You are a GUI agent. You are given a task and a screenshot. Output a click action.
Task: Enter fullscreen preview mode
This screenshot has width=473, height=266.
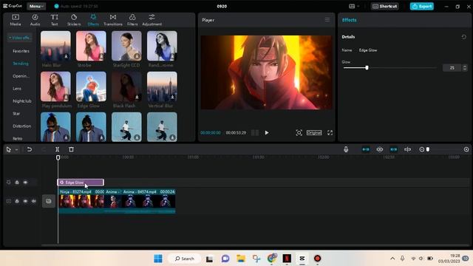pos(330,133)
